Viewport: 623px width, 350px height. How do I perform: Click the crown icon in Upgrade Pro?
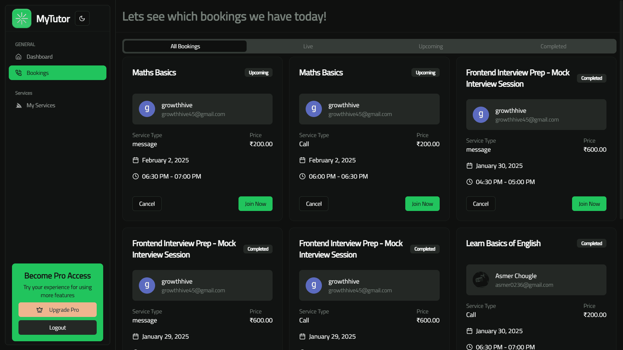[40, 310]
